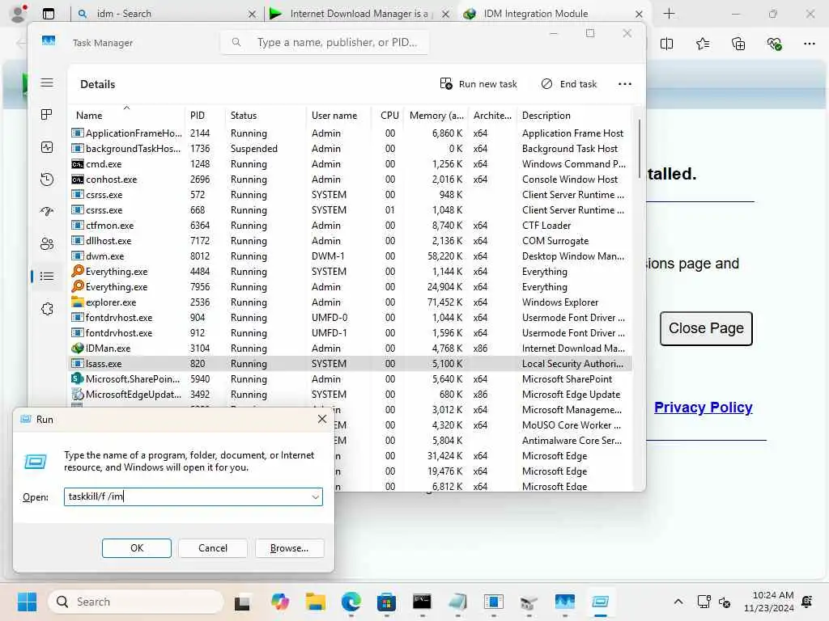Open App history icon in sidebar
The height and width of the screenshot is (621, 829).
pos(46,180)
